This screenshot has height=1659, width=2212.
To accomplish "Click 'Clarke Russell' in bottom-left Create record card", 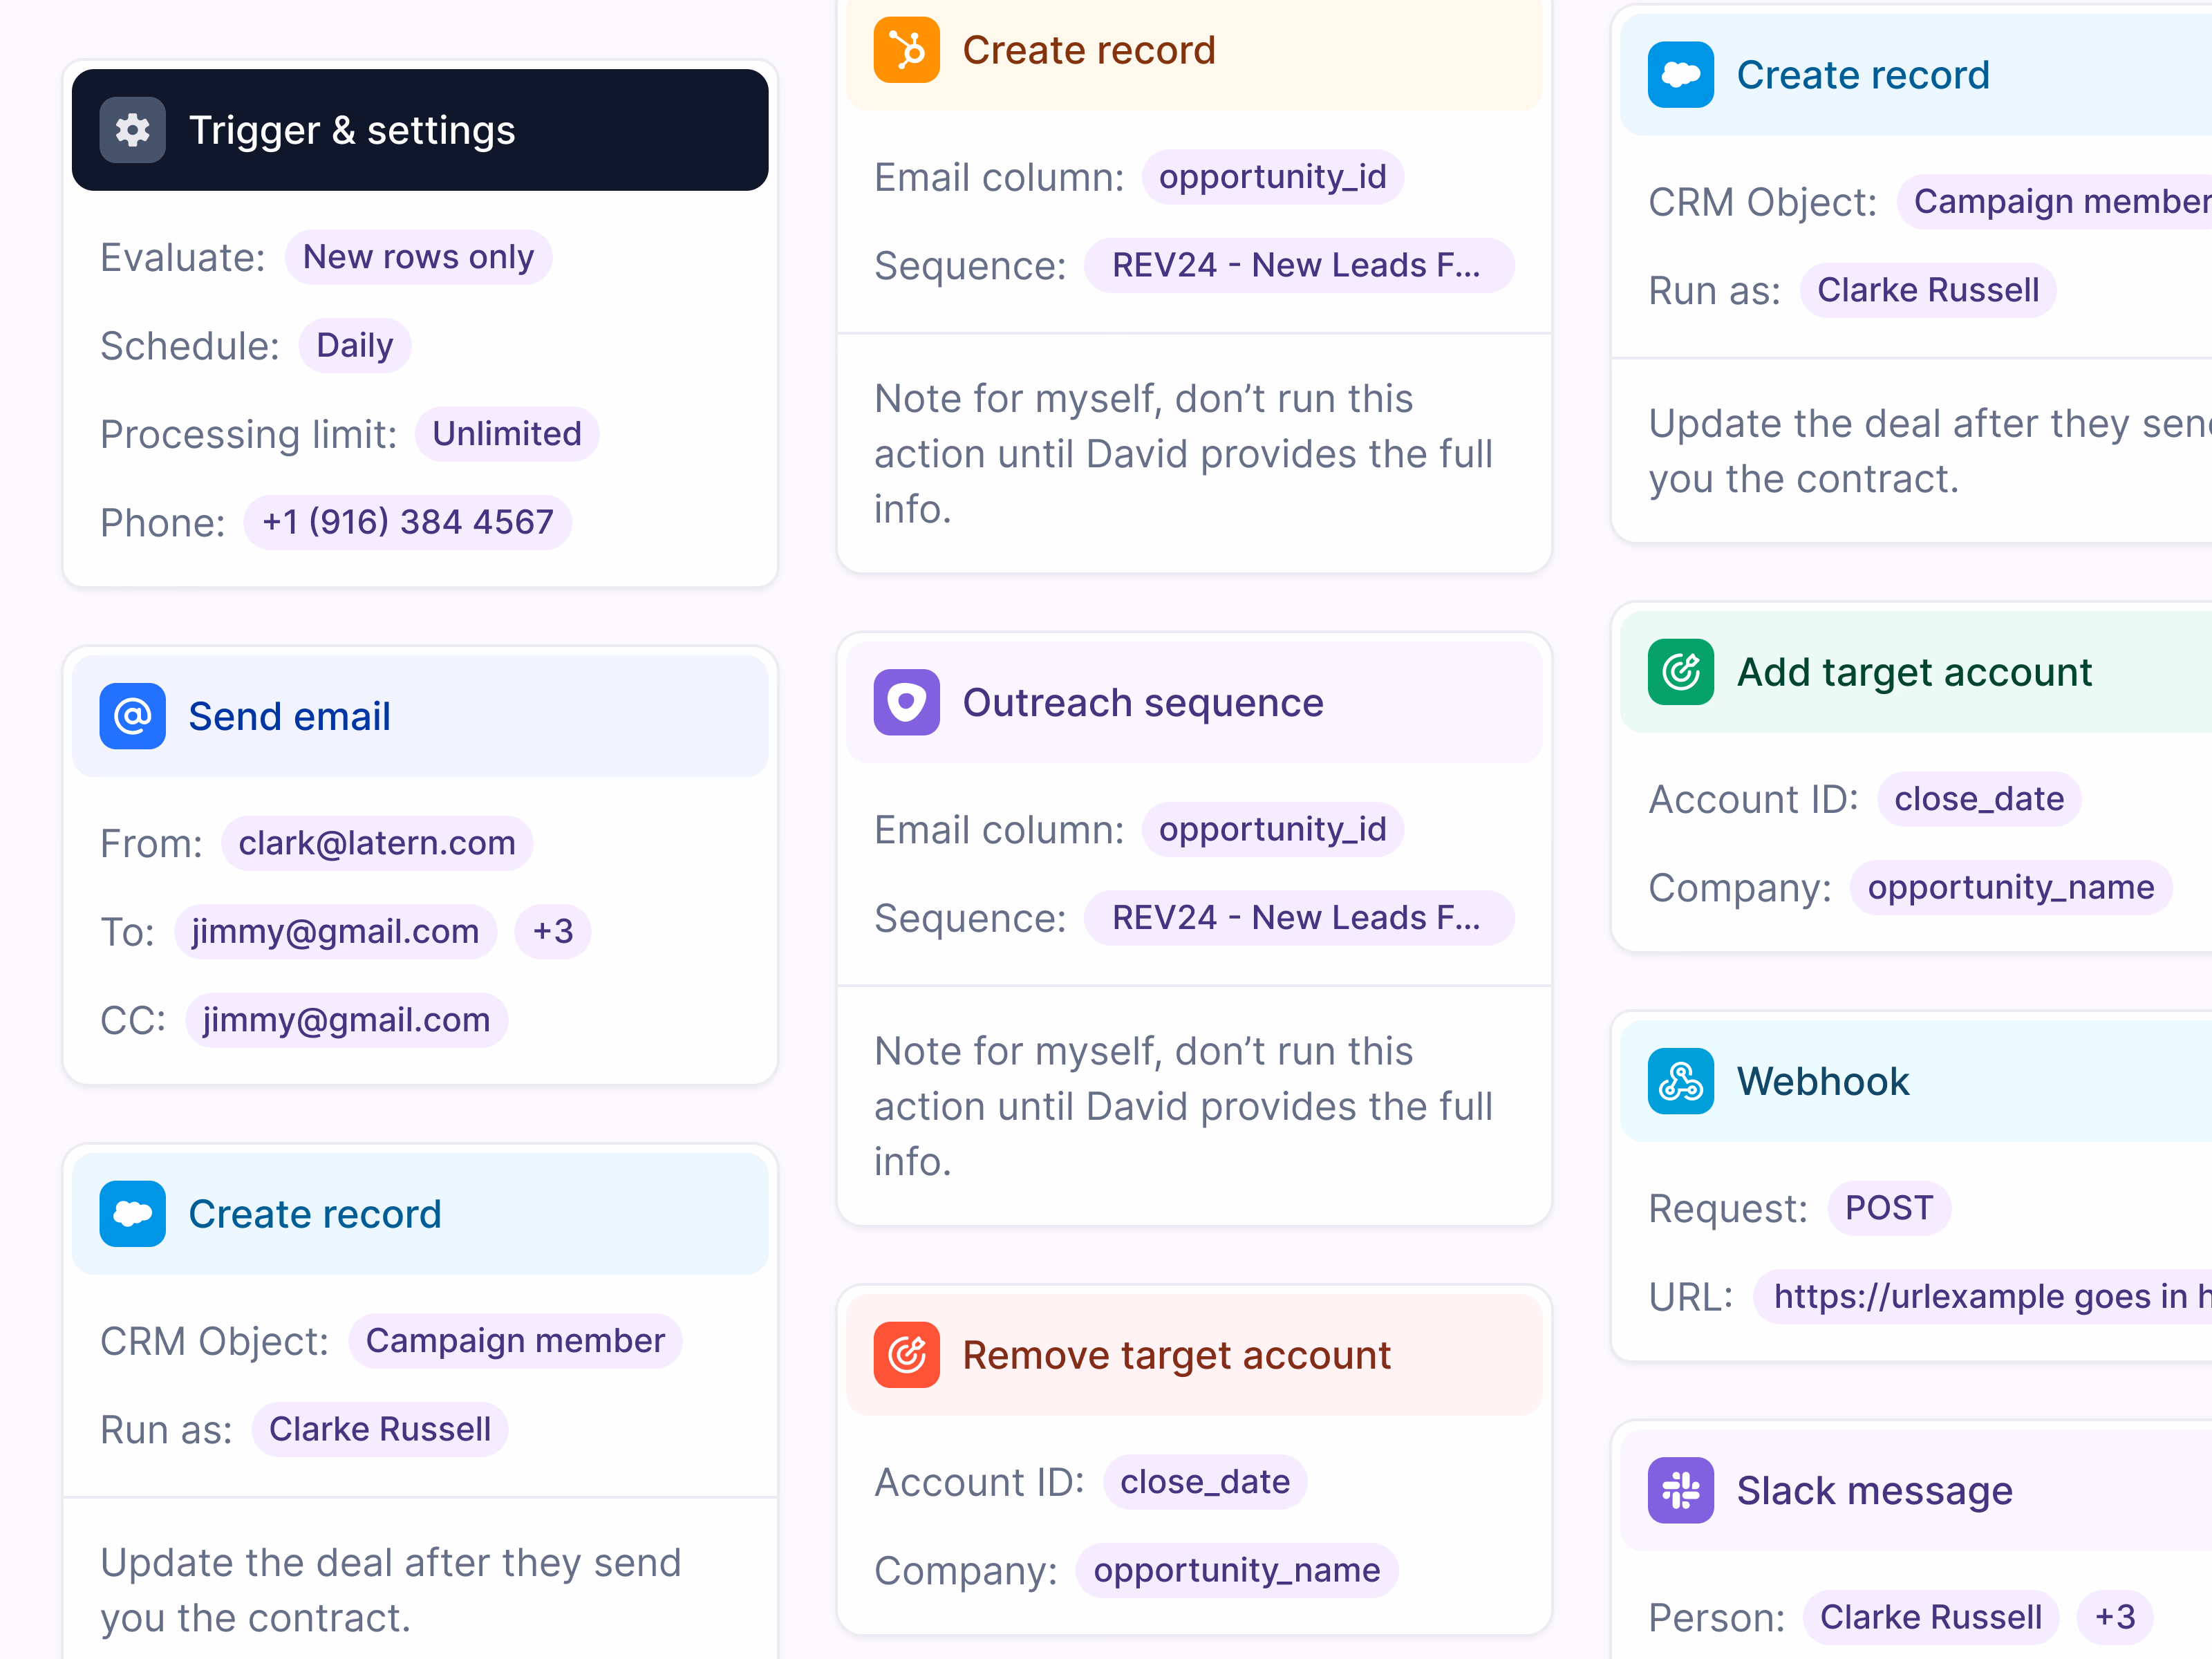I will point(380,1429).
